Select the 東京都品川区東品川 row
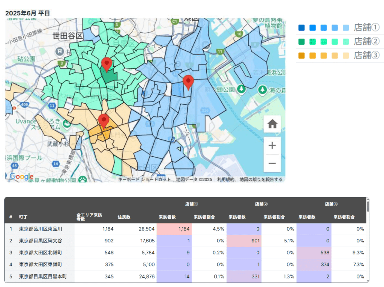This screenshot has width=384, height=287. pos(40,229)
